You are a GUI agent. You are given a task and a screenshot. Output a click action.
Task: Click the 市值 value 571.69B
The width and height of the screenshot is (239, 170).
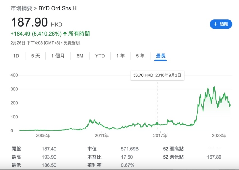130,149
